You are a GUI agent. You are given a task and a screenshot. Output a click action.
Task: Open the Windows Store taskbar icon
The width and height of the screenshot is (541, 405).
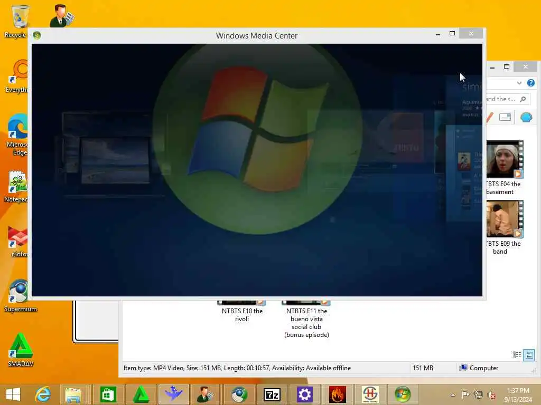[x=108, y=394]
